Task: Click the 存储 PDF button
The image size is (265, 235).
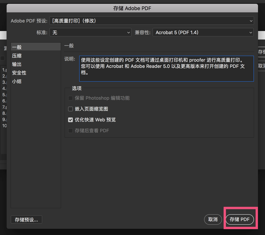Action: point(239,219)
